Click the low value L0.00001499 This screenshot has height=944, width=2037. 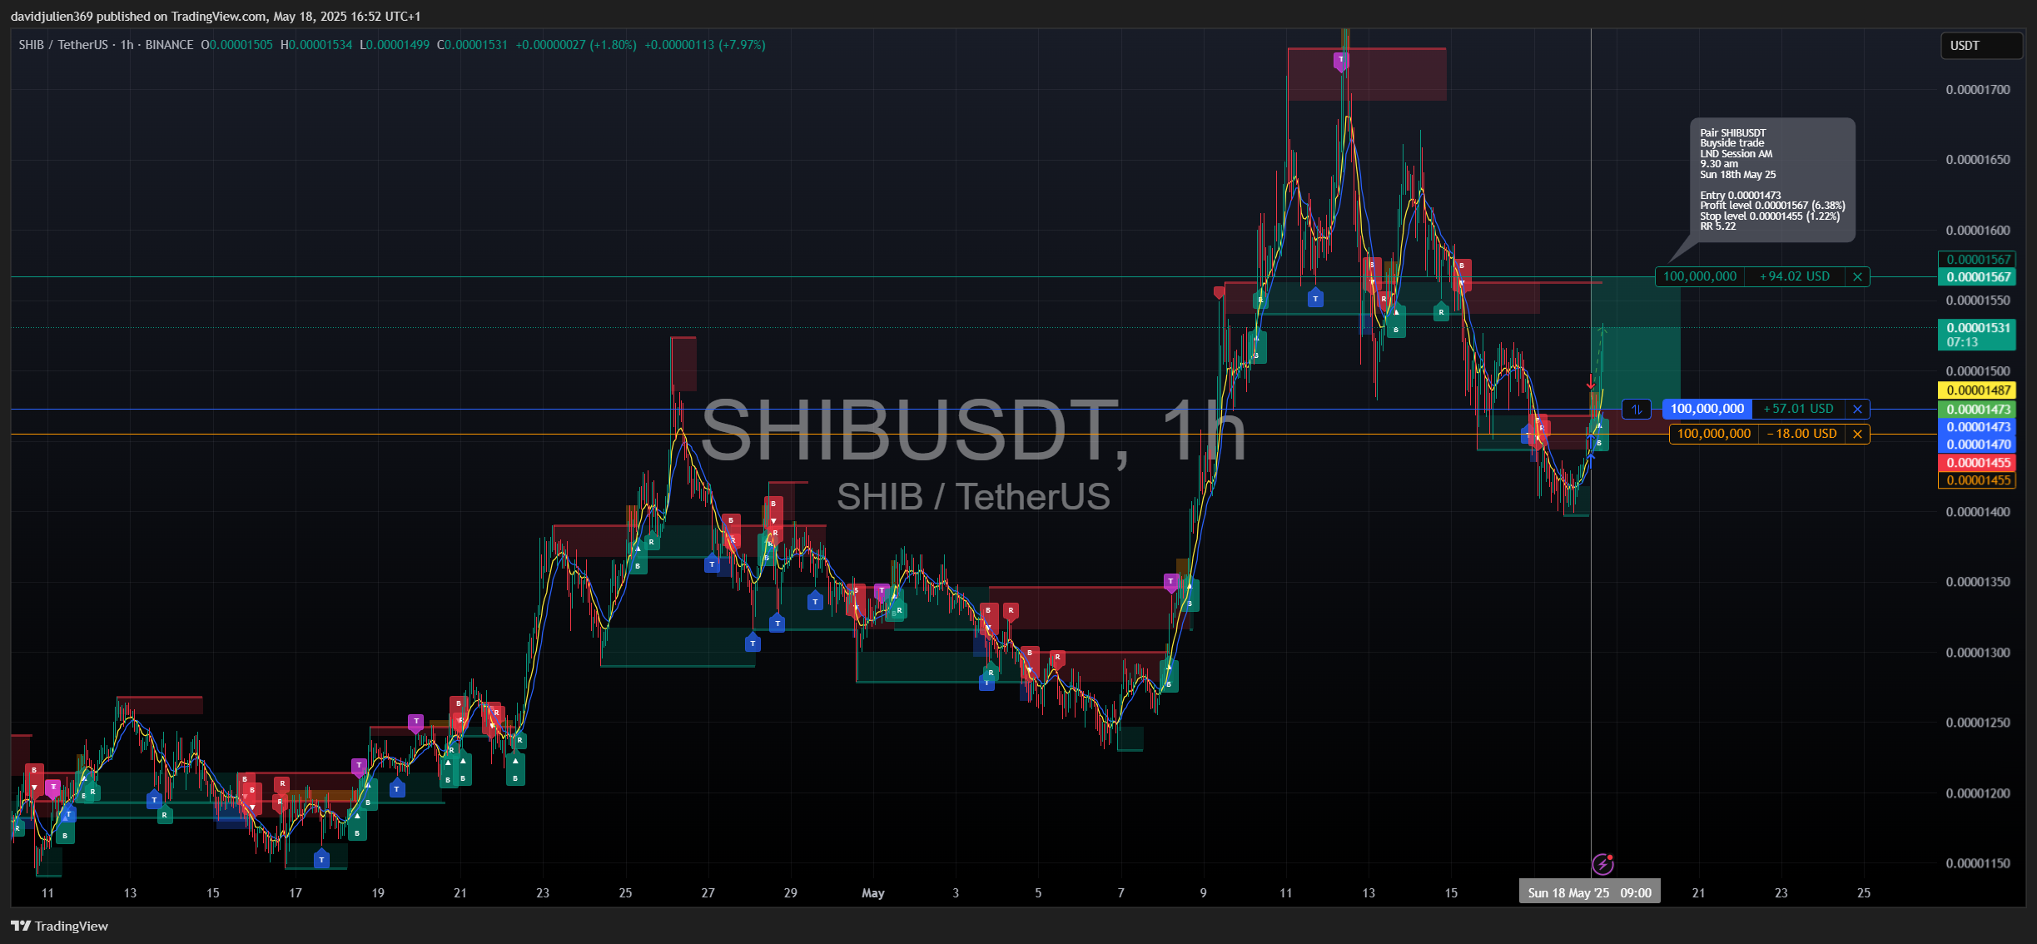click(x=395, y=45)
